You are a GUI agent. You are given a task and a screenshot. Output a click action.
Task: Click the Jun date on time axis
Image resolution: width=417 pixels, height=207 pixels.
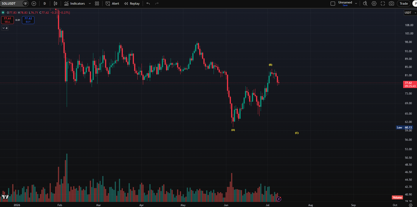(226, 205)
